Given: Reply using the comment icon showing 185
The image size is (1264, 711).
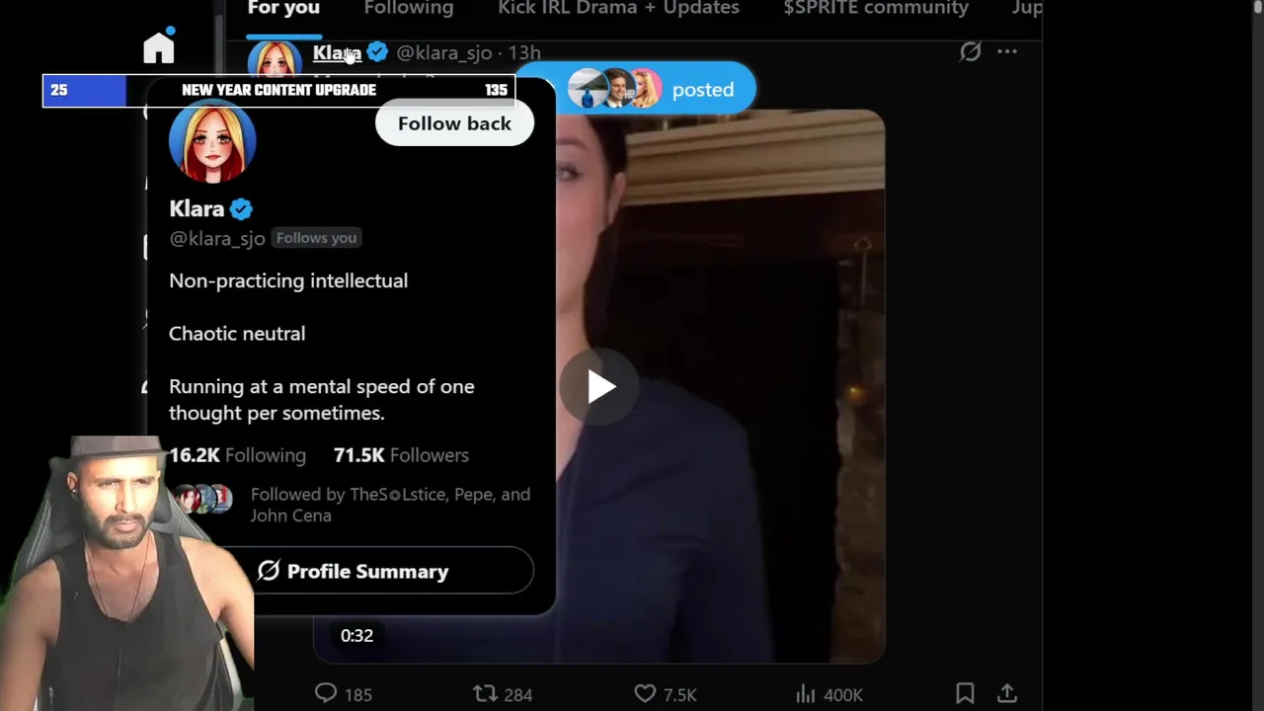Looking at the screenshot, I should point(343,694).
